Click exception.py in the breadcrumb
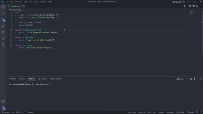The height and width of the screenshot is (114, 203). (x=16, y=10)
